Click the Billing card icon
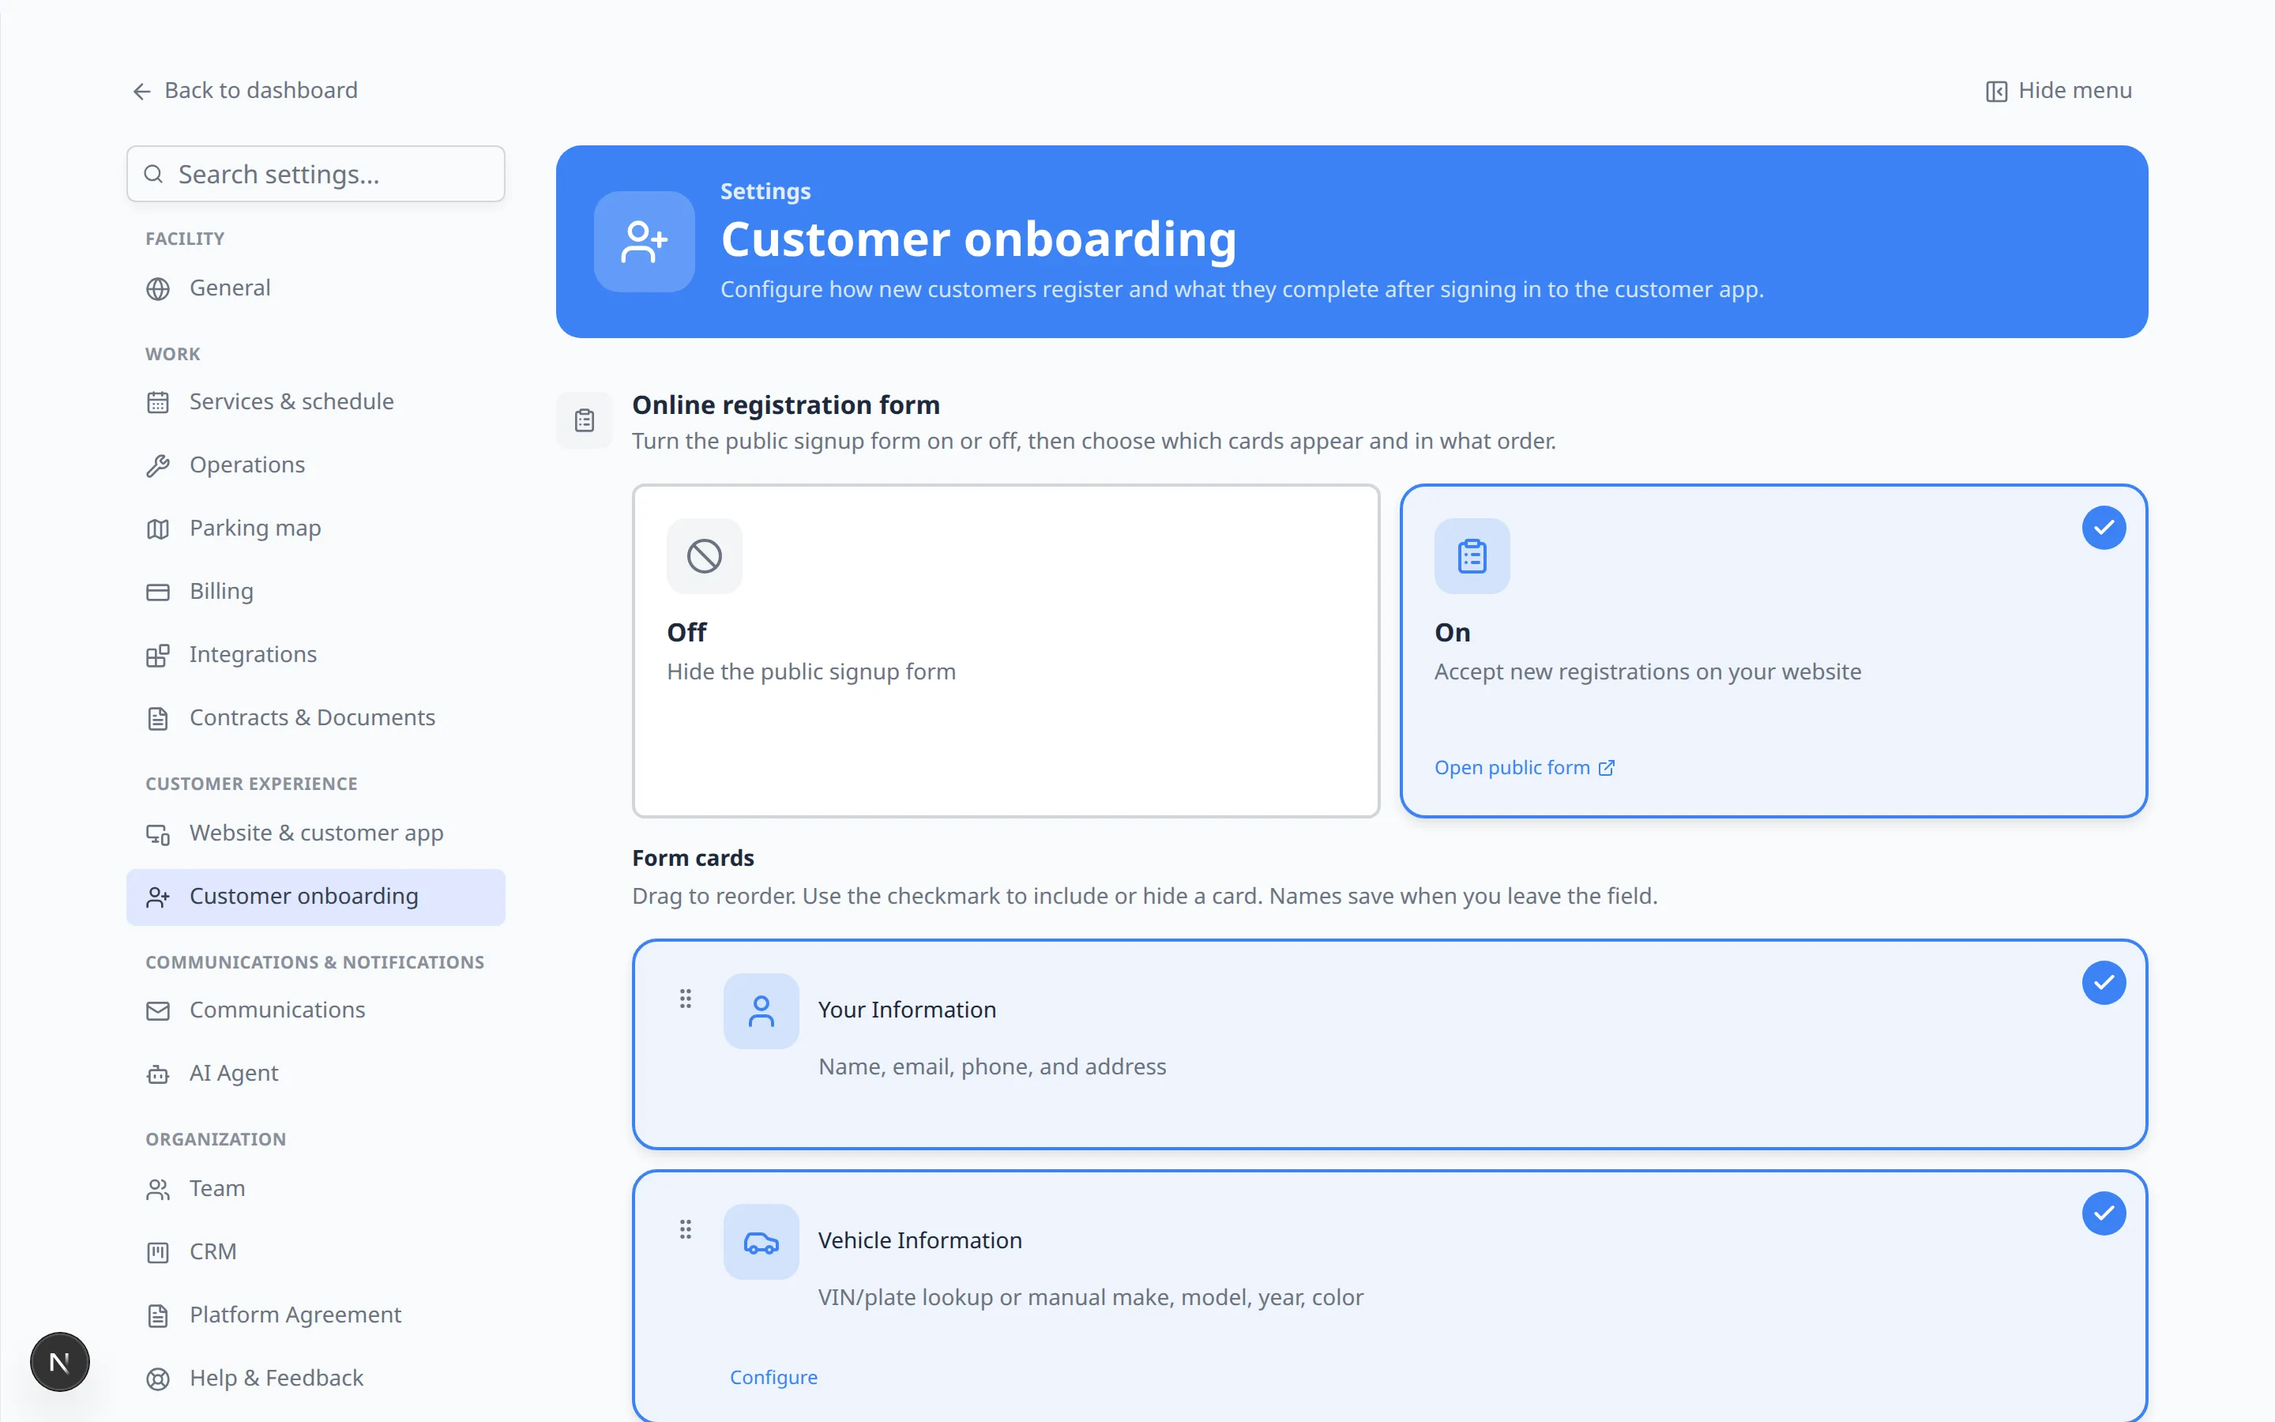Viewport: 2275px width, 1422px height. pyautogui.click(x=158, y=592)
